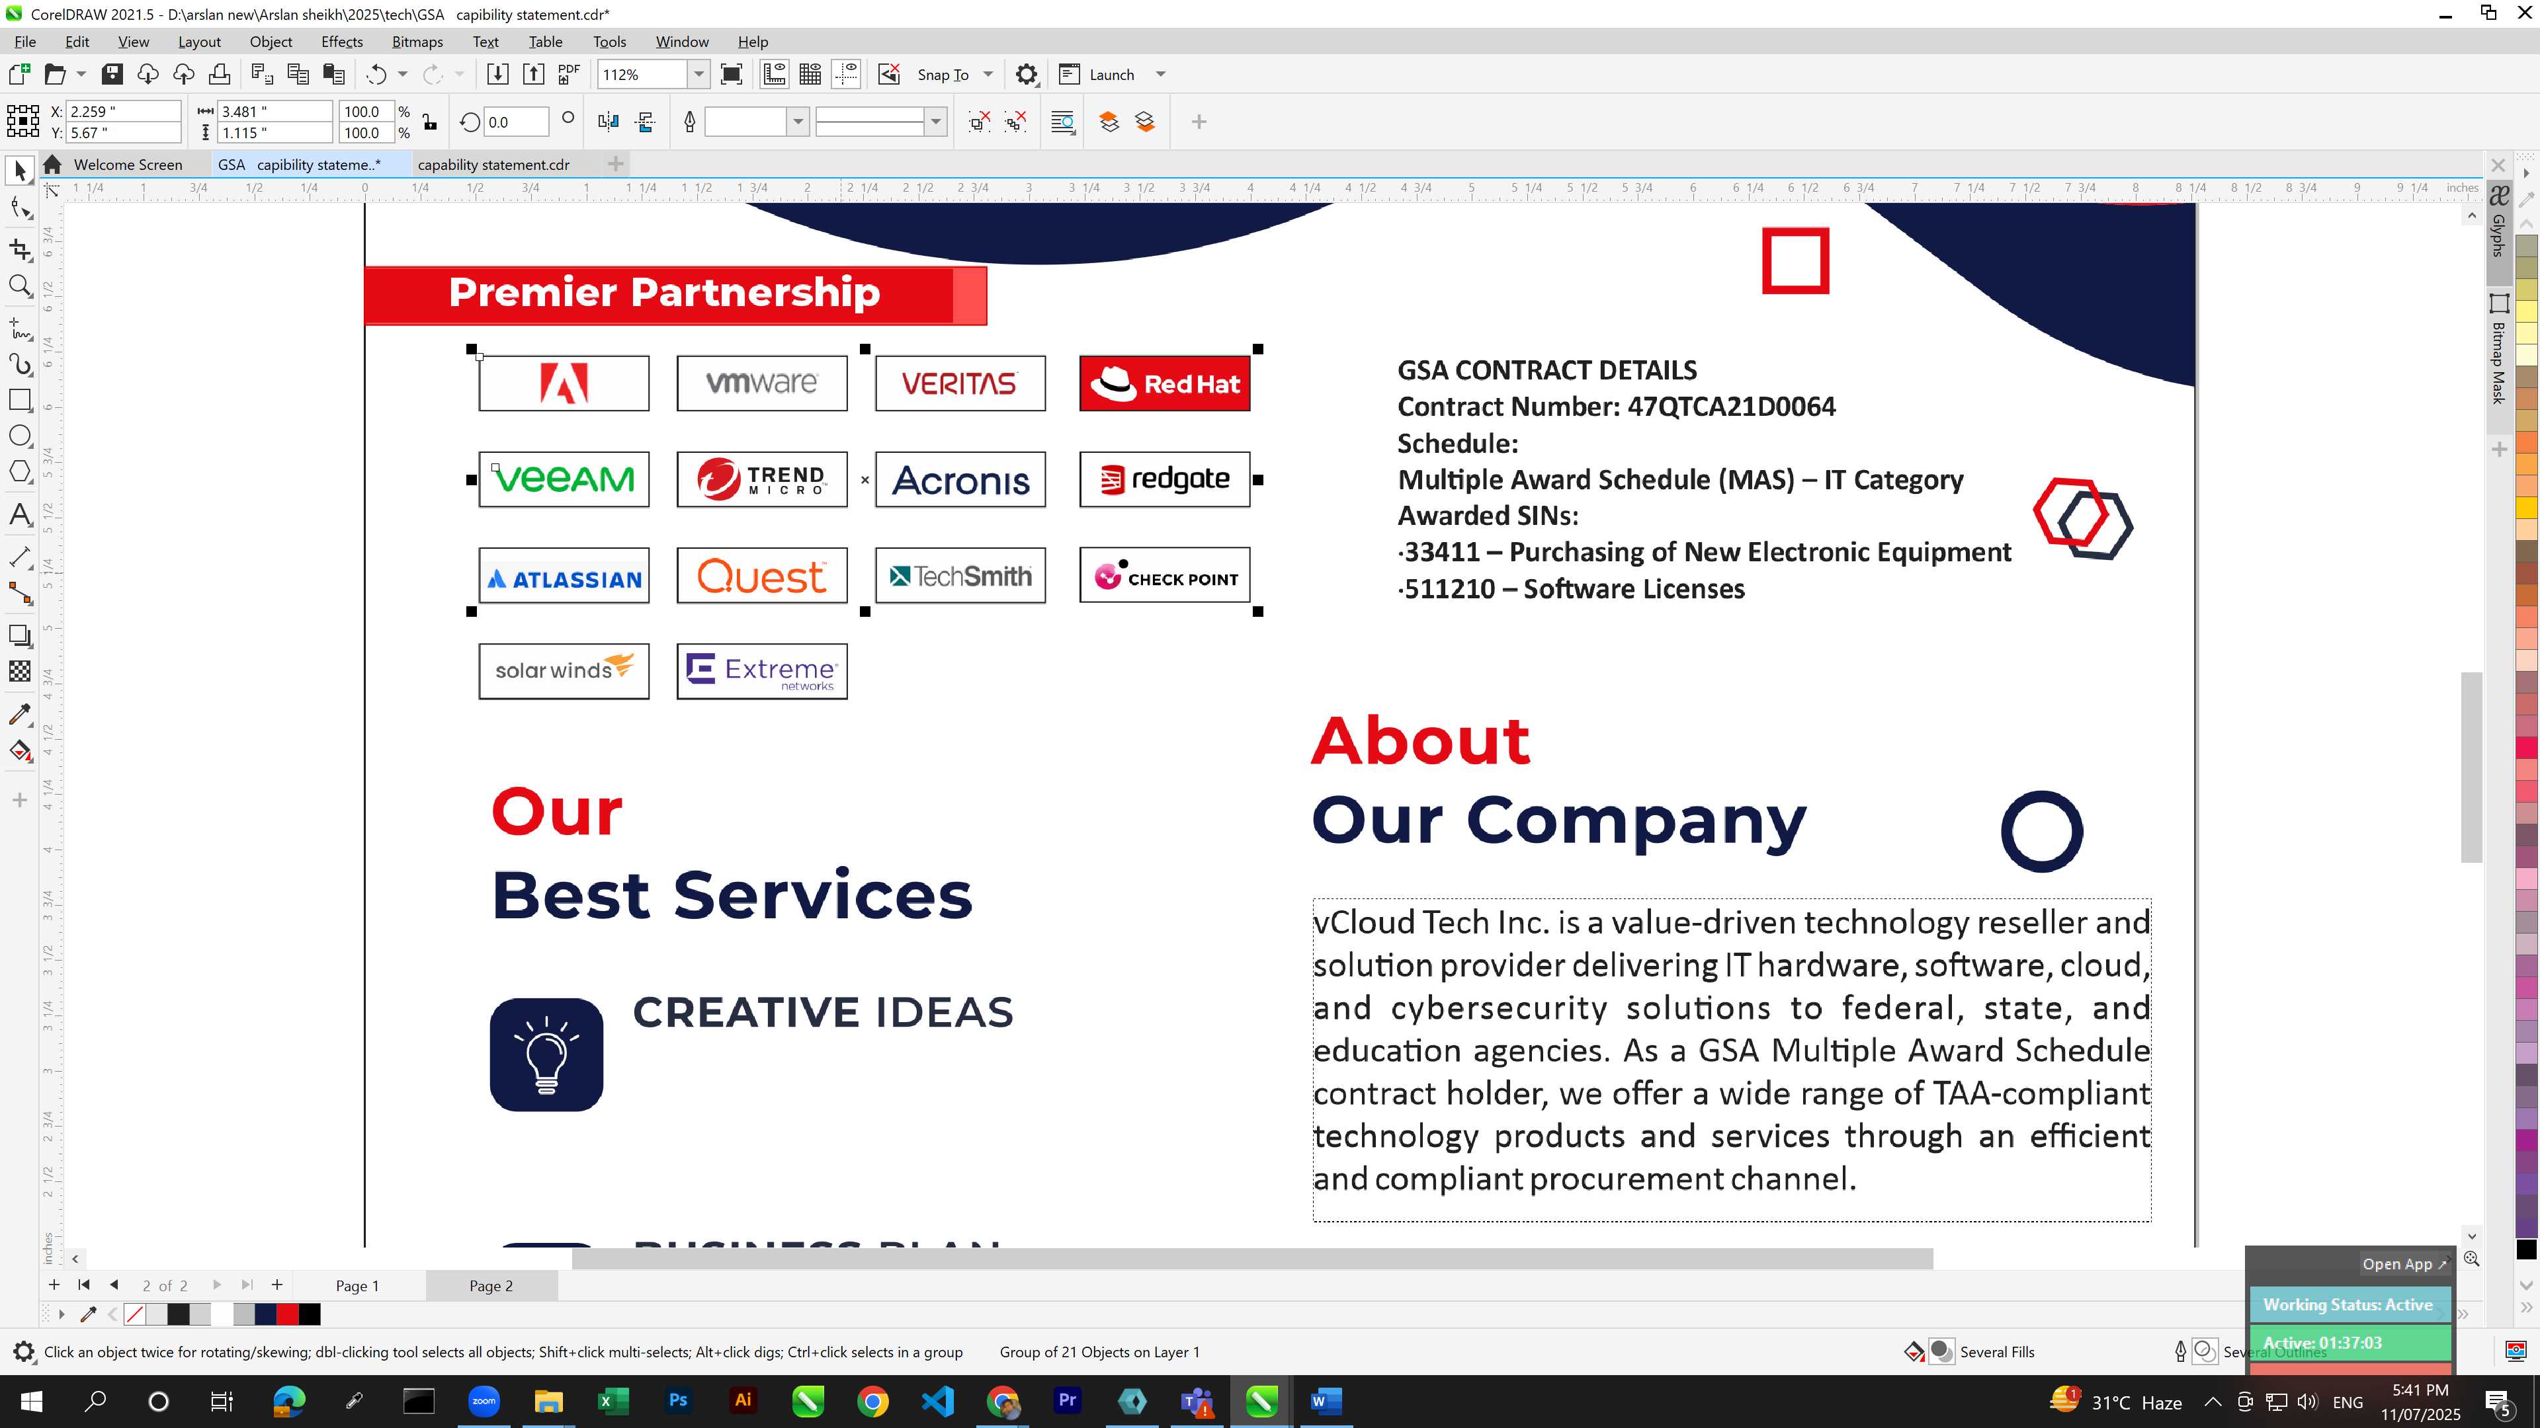Open the File menu
The image size is (2540, 1428).
tap(24, 42)
